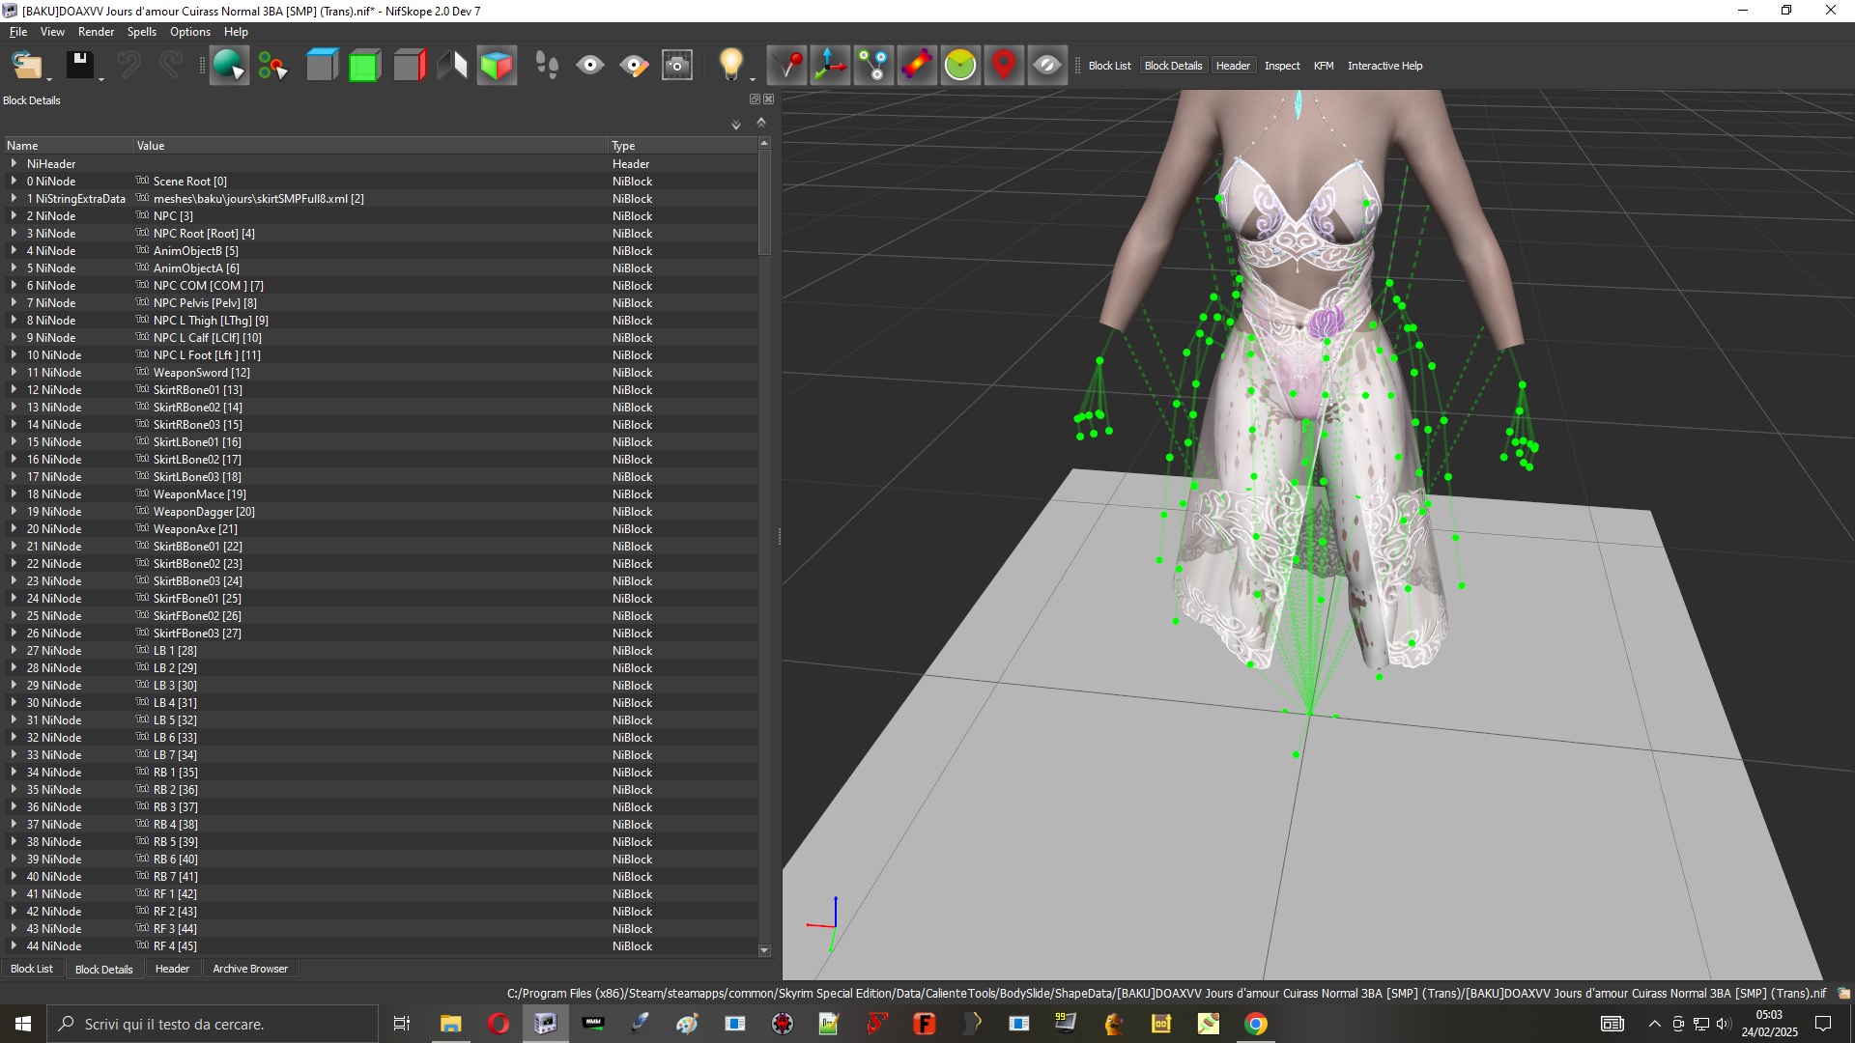Click the save view eye-pencil icon
This screenshot has width=1855, height=1043.
[x=634, y=66]
